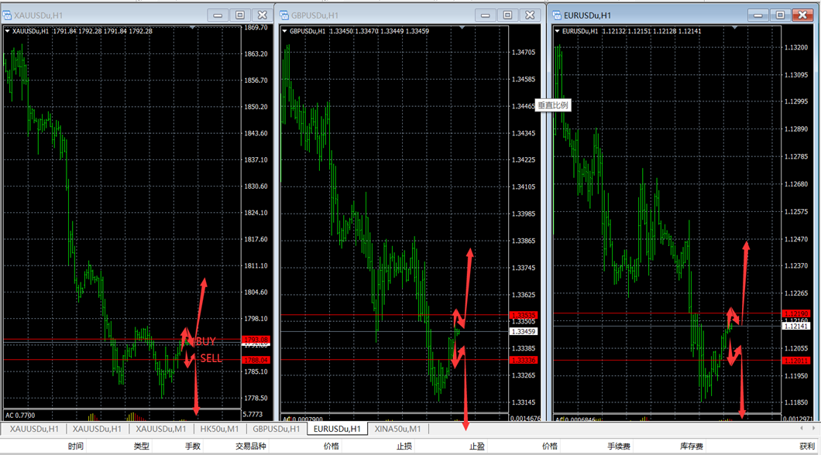
Task: Expand the arrow beside EURUSDu,H1 chart label
Action: 557,32
